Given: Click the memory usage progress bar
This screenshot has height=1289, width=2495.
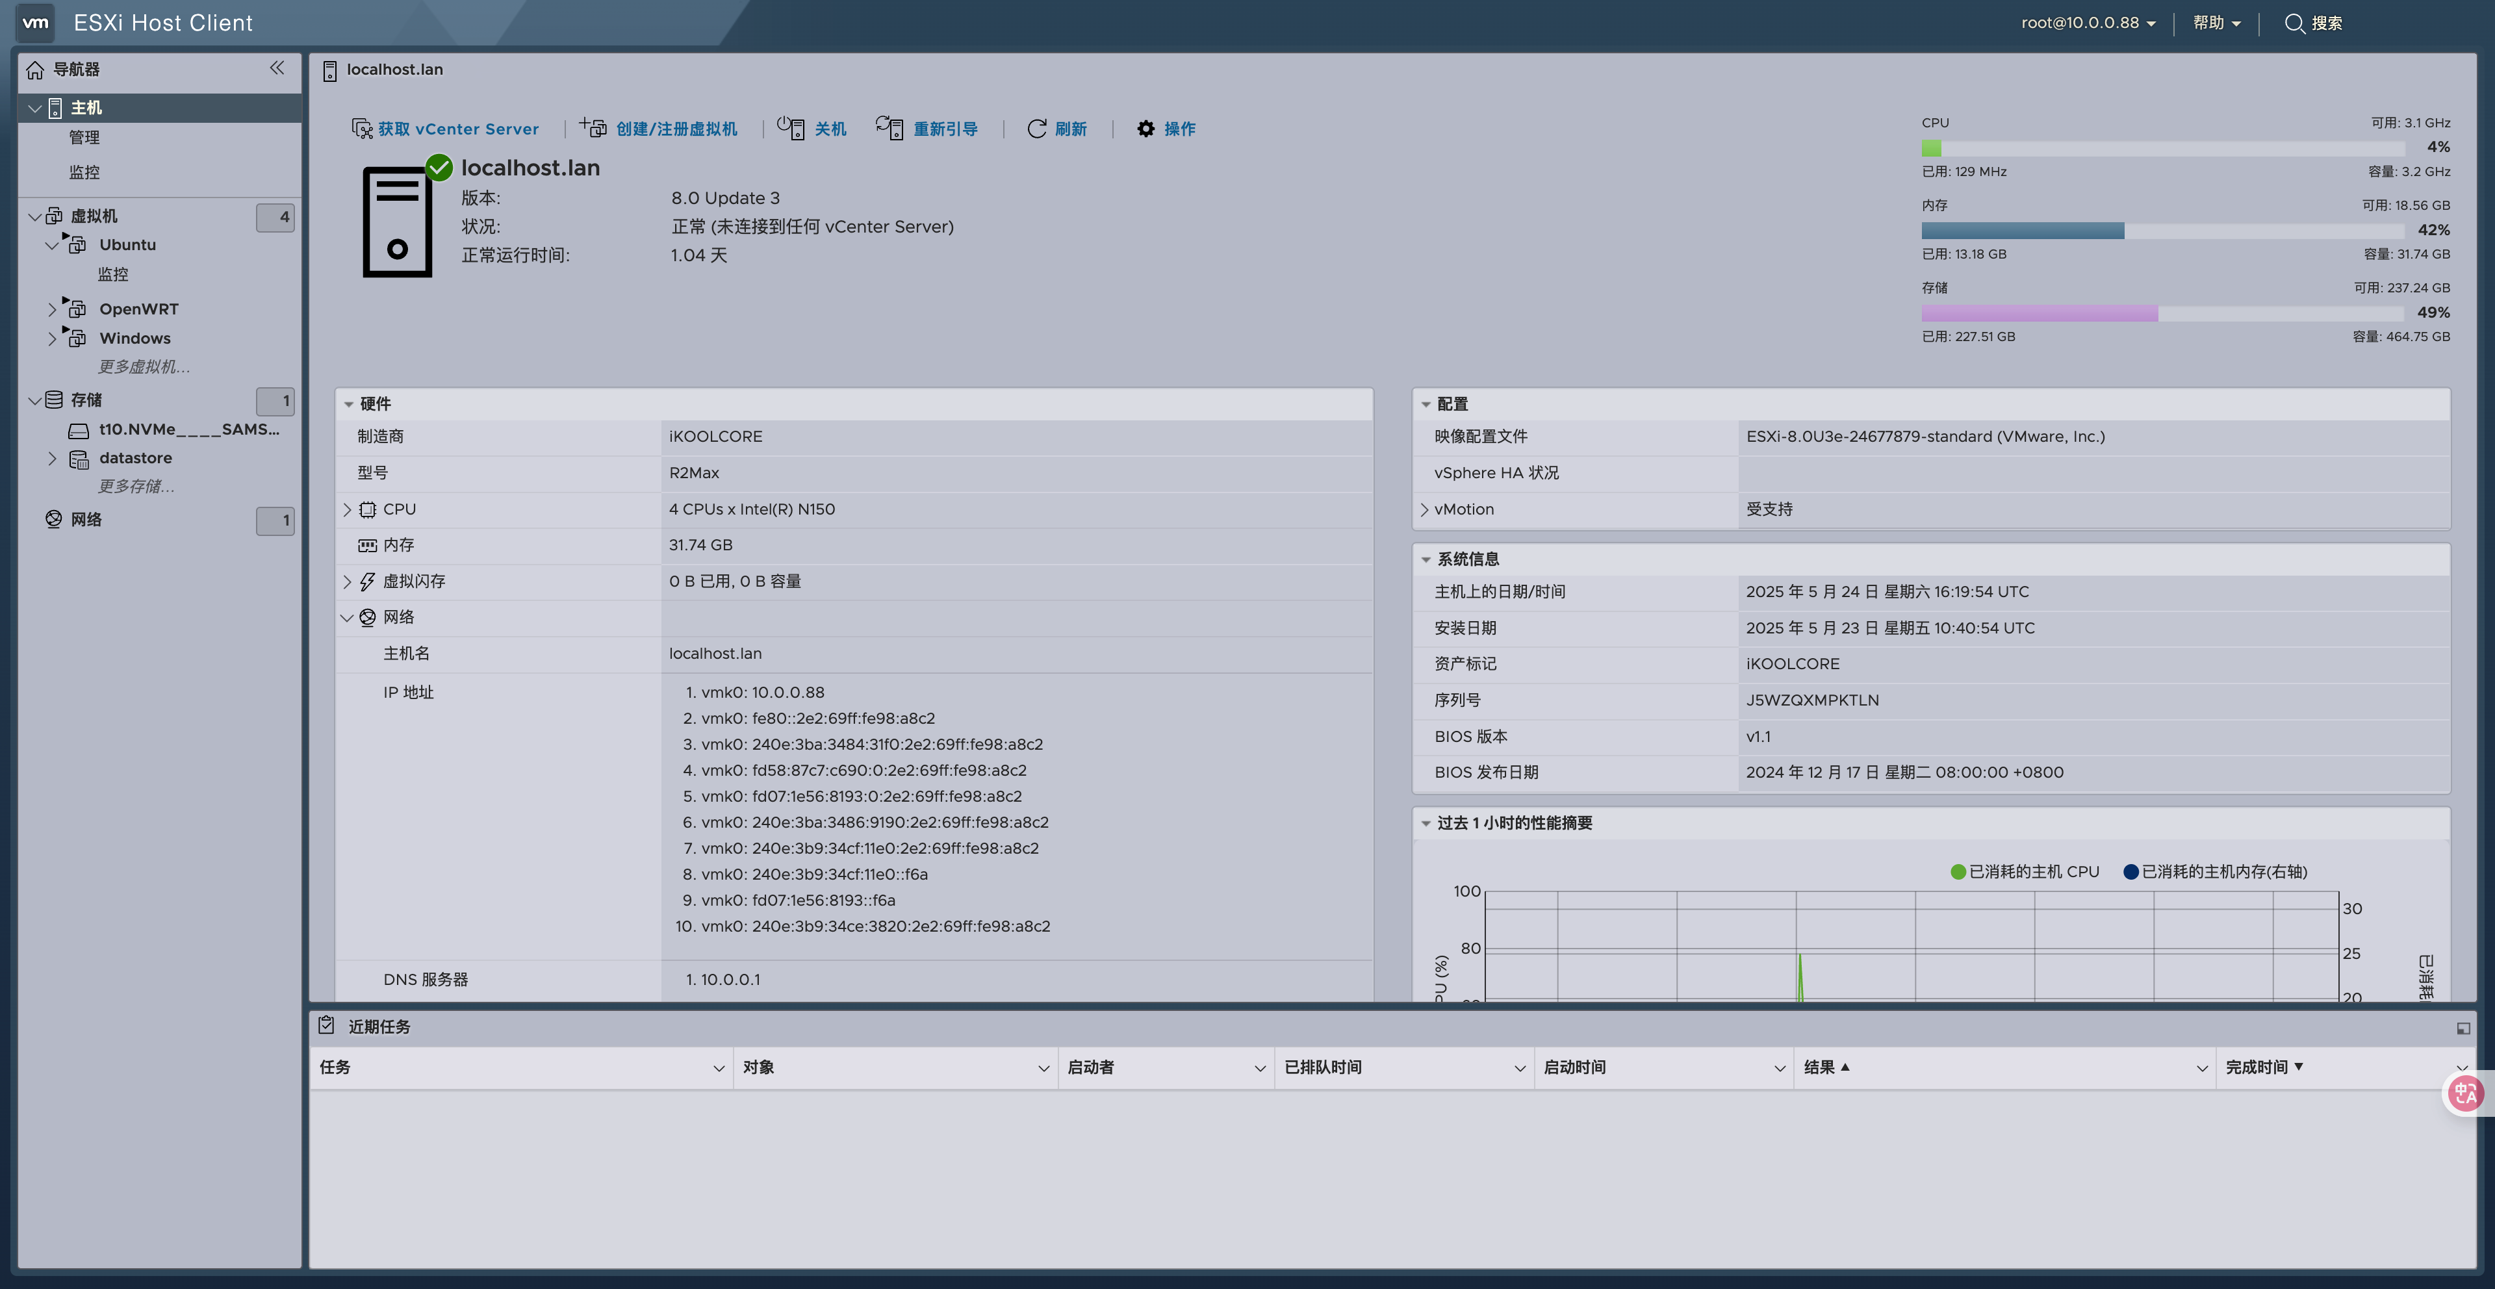Looking at the screenshot, I should pos(2164,231).
